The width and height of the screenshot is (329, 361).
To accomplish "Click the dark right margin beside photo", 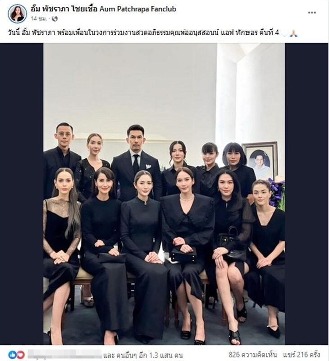I will (307, 194).
